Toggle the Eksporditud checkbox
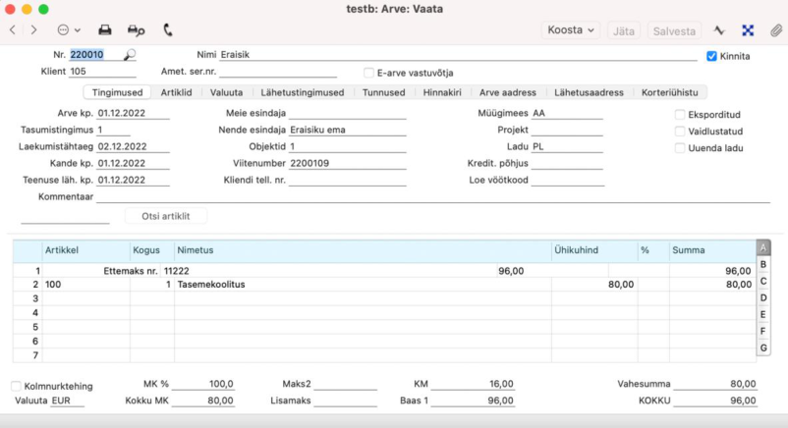The image size is (788, 428). pyautogui.click(x=680, y=115)
